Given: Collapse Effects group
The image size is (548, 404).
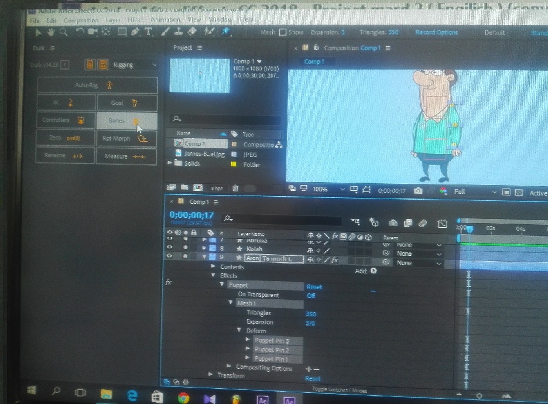Looking at the screenshot, I should [x=213, y=275].
